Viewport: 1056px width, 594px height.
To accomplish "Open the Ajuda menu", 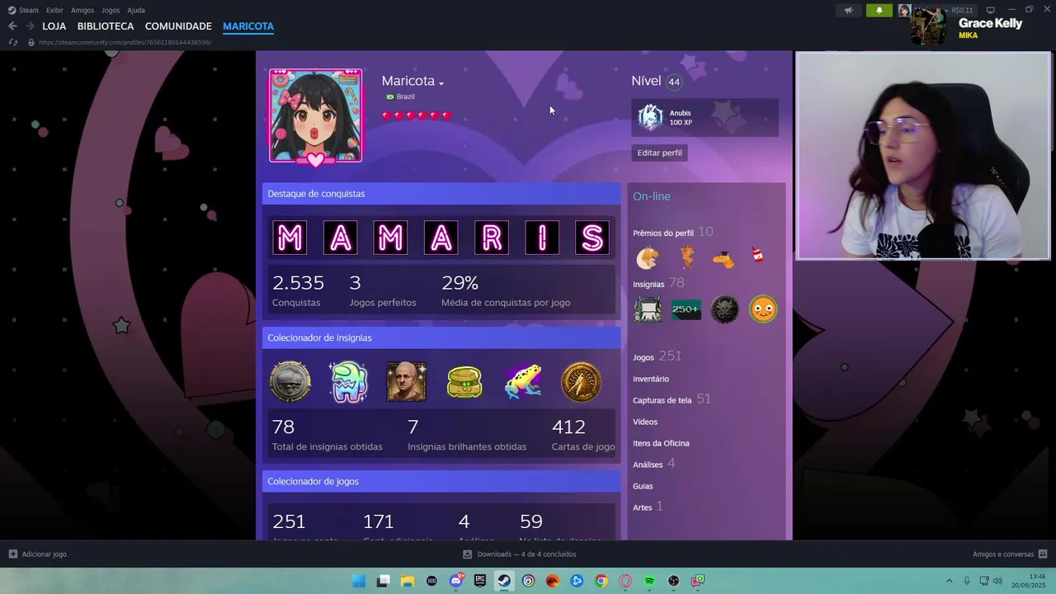I will tap(136, 10).
